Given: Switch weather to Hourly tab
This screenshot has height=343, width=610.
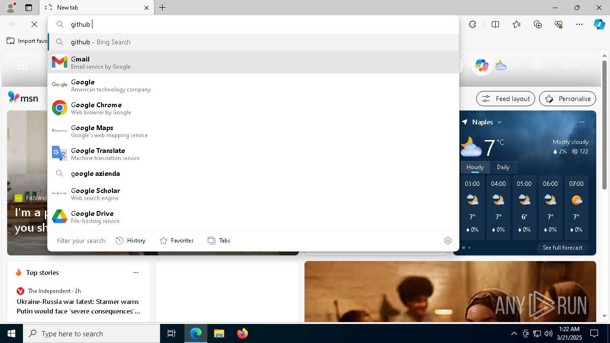Looking at the screenshot, I should [475, 167].
